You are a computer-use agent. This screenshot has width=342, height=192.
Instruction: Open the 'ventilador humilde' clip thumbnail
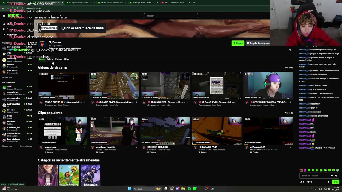(x=114, y=131)
